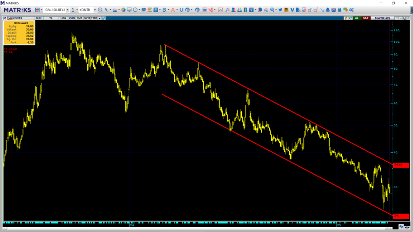Click the green AL buy button

[x=357, y=18]
